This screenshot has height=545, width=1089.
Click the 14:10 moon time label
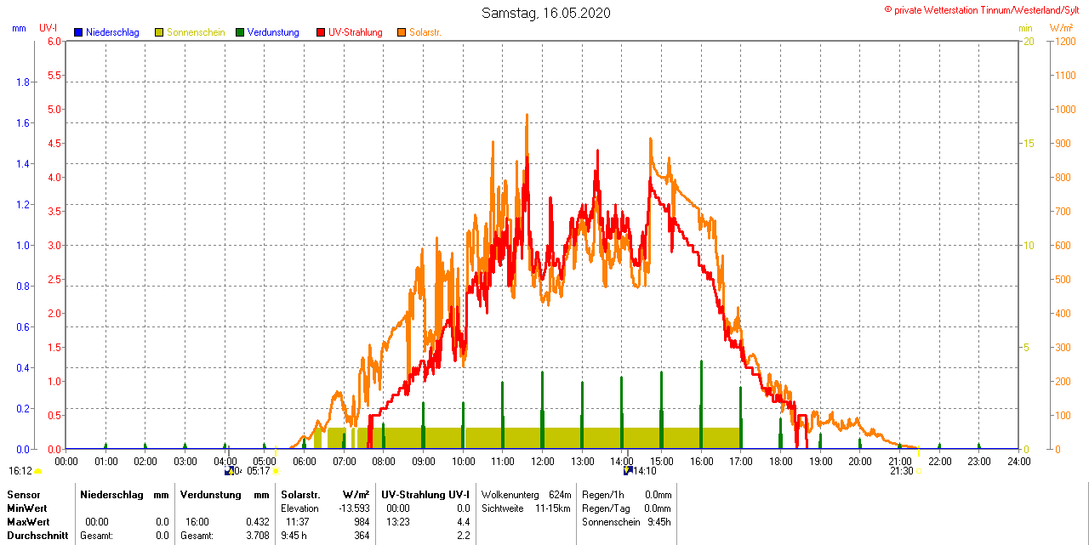coord(644,471)
